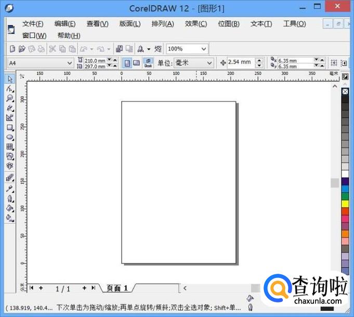This screenshot has height=317, width=354.
Task: Open the 效果(C) menu
Action: [x=195, y=24]
